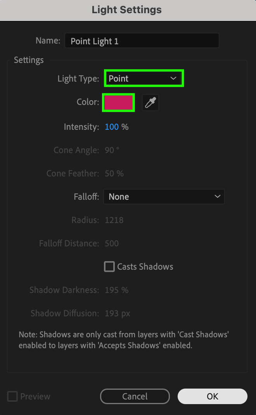Image resolution: width=256 pixels, height=415 pixels.
Task: Click the chevron arrow beside Point
Action: tap(173, 78)
